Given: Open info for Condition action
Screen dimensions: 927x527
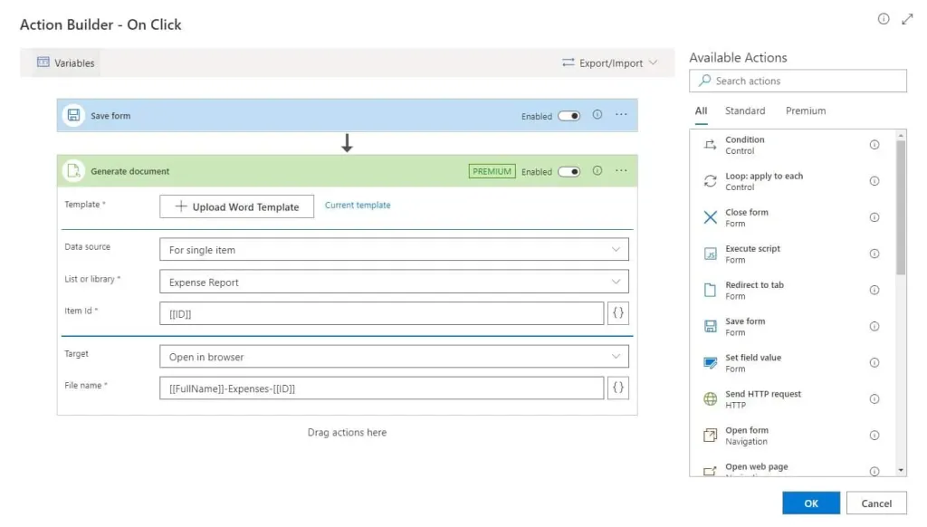Looking at the screenshot, I should pos(874,145).
